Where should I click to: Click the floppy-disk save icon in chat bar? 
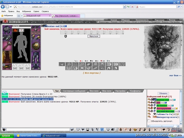click(87, 130)
